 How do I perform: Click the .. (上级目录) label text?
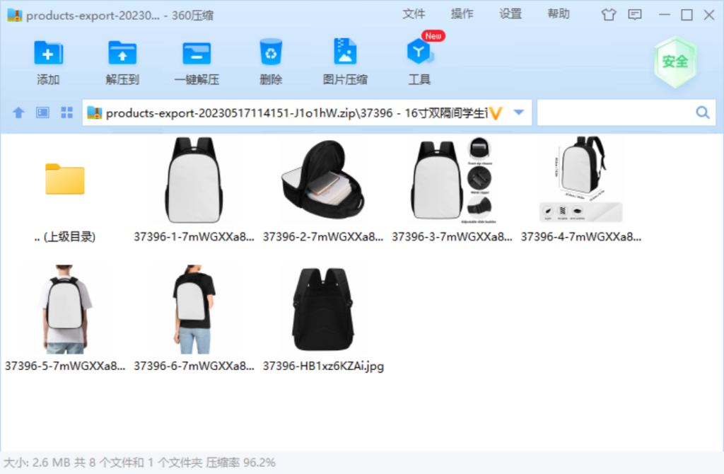click(x=65, y=237)
